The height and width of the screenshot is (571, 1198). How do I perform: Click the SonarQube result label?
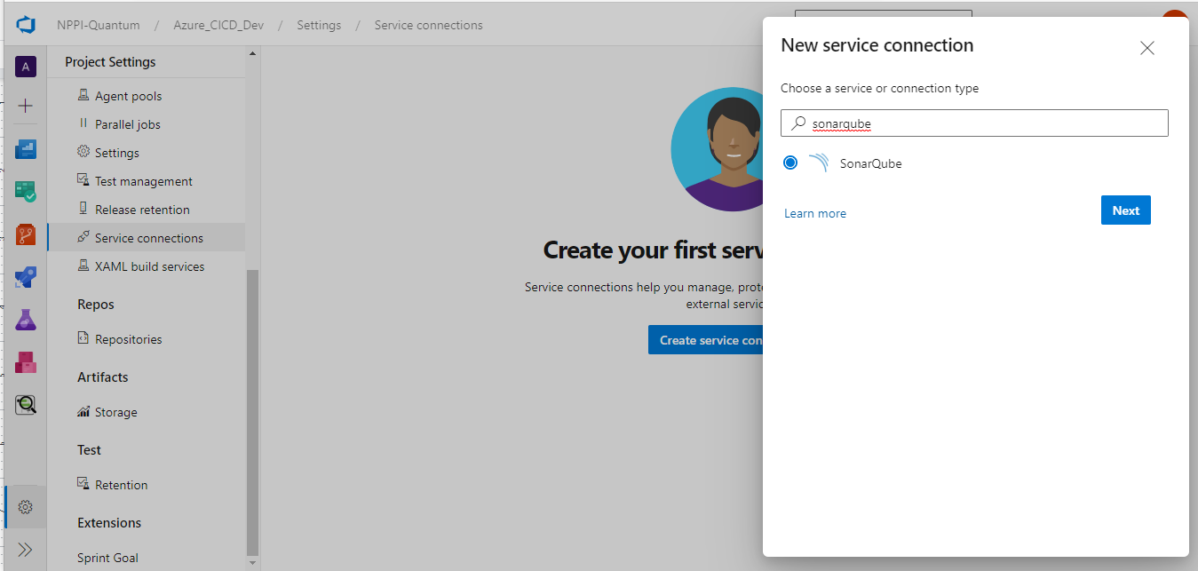pos(870,163)
